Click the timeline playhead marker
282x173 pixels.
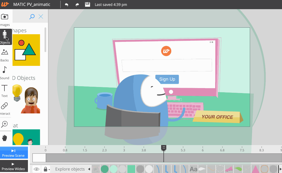[164, 148]
